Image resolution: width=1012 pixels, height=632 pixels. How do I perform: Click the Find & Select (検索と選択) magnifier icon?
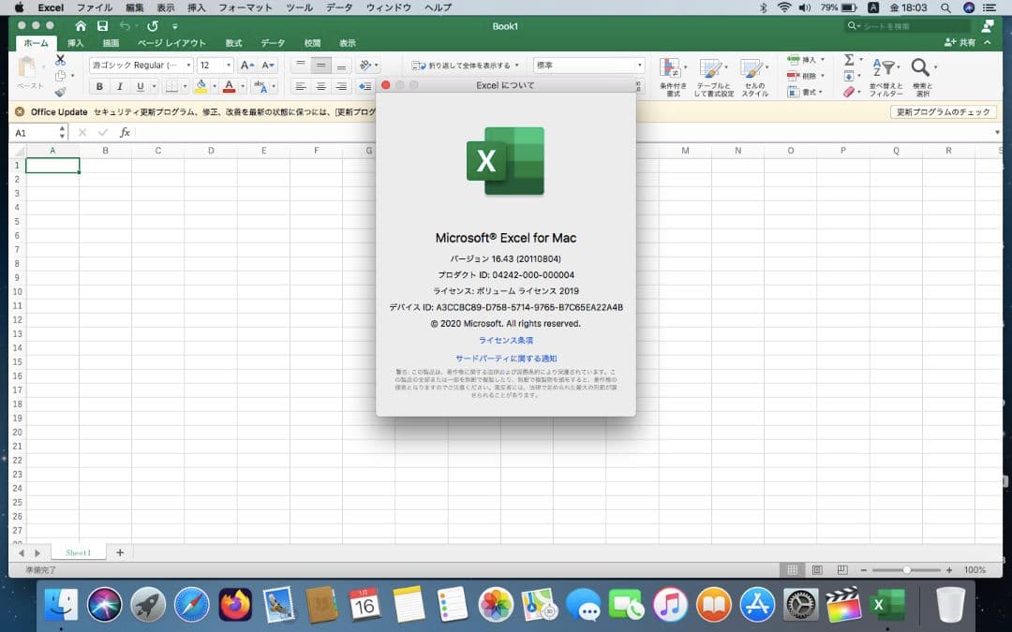(919, 65)
